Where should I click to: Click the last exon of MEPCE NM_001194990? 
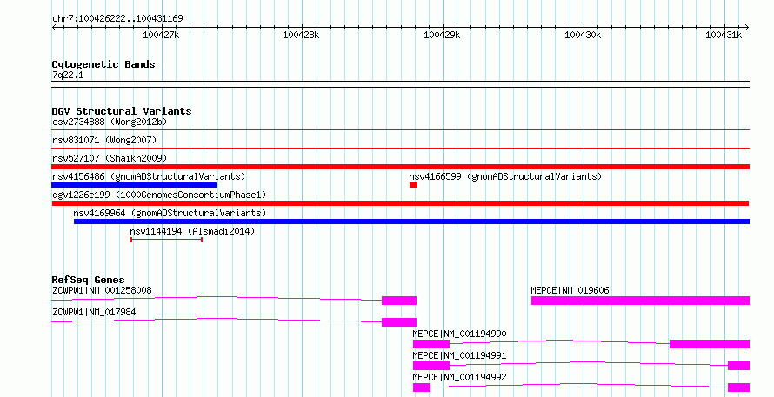point(710,344)
